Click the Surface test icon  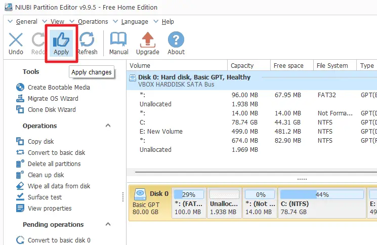pyautogui.click(x=20, y=197)
